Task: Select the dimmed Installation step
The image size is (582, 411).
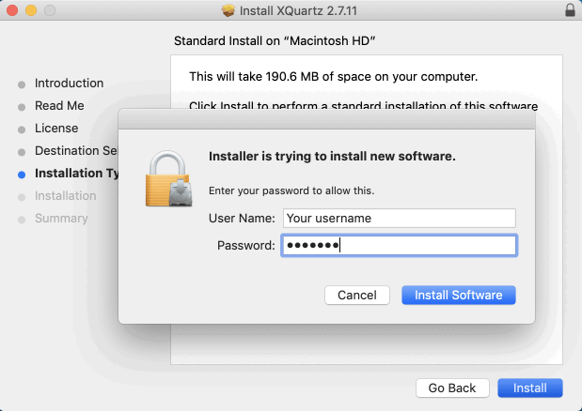Action: (x=65, y=196)
